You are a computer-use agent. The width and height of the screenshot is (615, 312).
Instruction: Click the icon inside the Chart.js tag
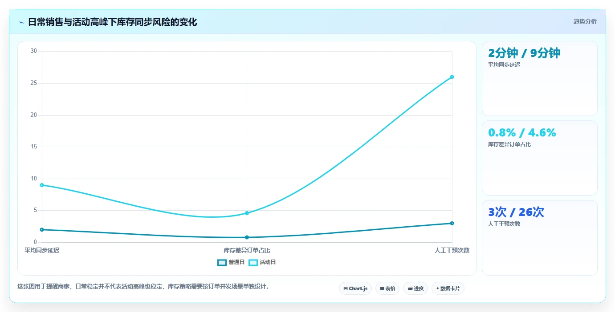346,289
